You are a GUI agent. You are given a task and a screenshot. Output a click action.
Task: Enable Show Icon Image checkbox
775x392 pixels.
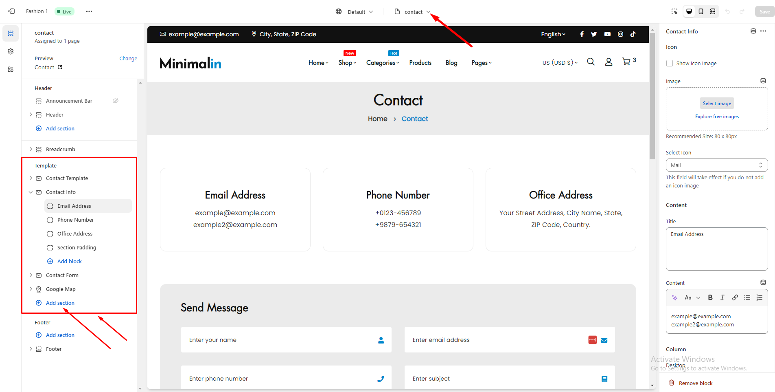[669, 63]
